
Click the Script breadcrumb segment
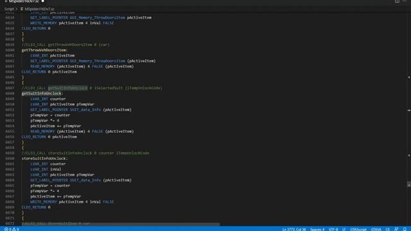click(x=9, y=9)
